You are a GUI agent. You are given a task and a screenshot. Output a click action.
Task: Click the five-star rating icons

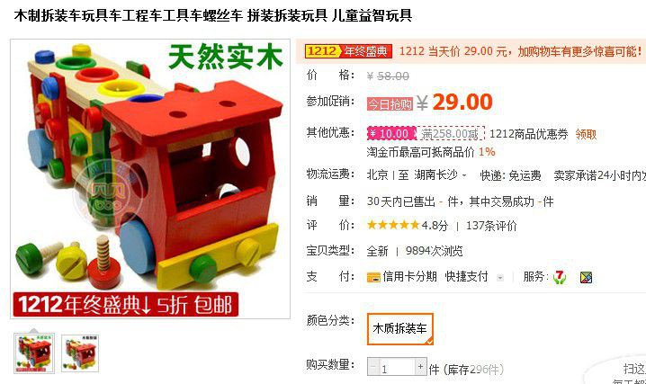click(x=393, y=225)
